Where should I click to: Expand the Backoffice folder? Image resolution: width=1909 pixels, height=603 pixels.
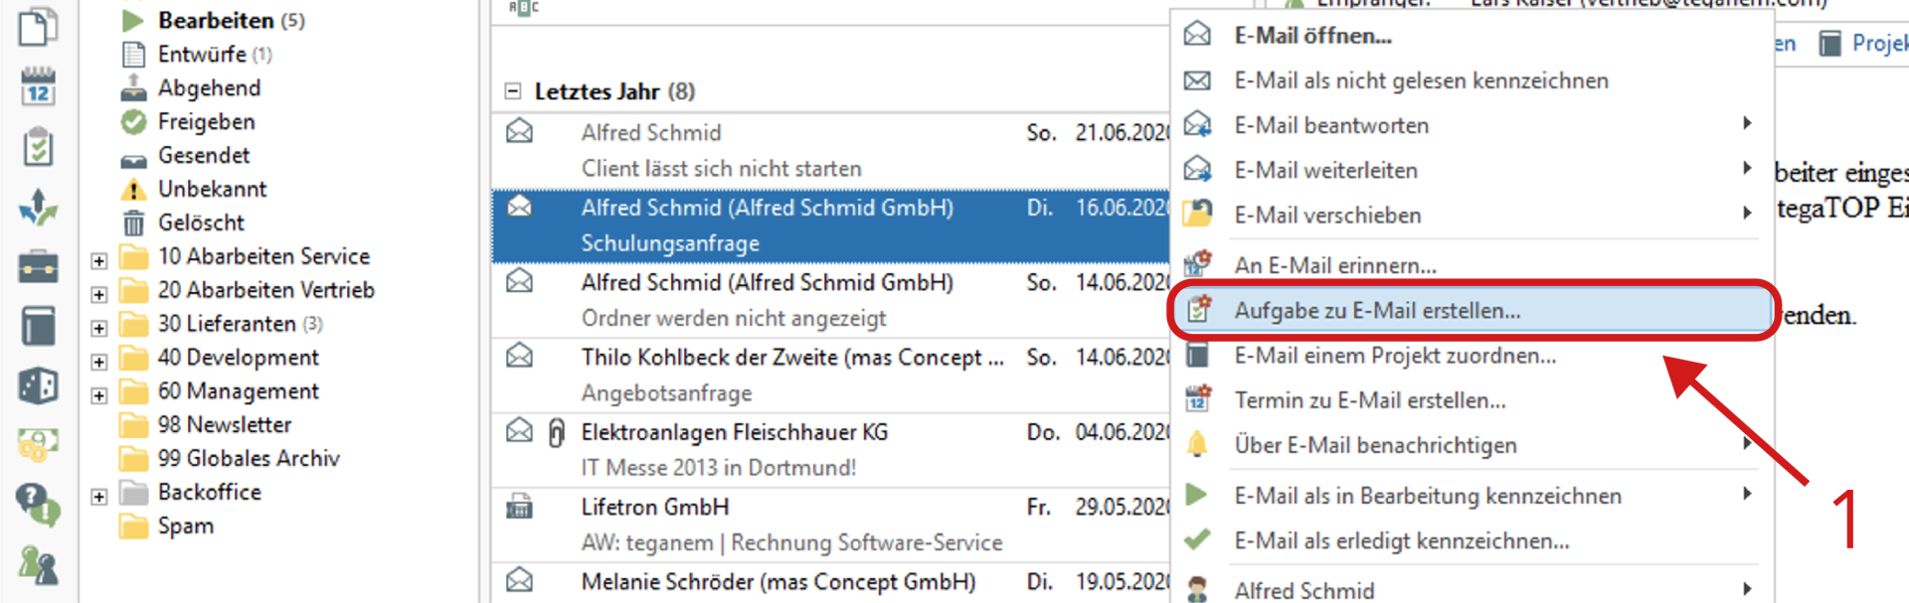click(98, 497)
